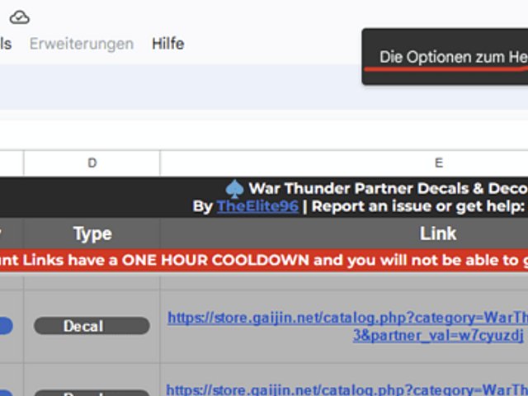528x396 pixels.
Task: Open the first row's store.gaijin.net link
Action: click(346, 318)
